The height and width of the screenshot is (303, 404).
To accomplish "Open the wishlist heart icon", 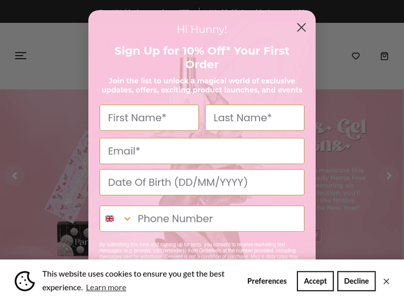I will click(x=356, y=56).
